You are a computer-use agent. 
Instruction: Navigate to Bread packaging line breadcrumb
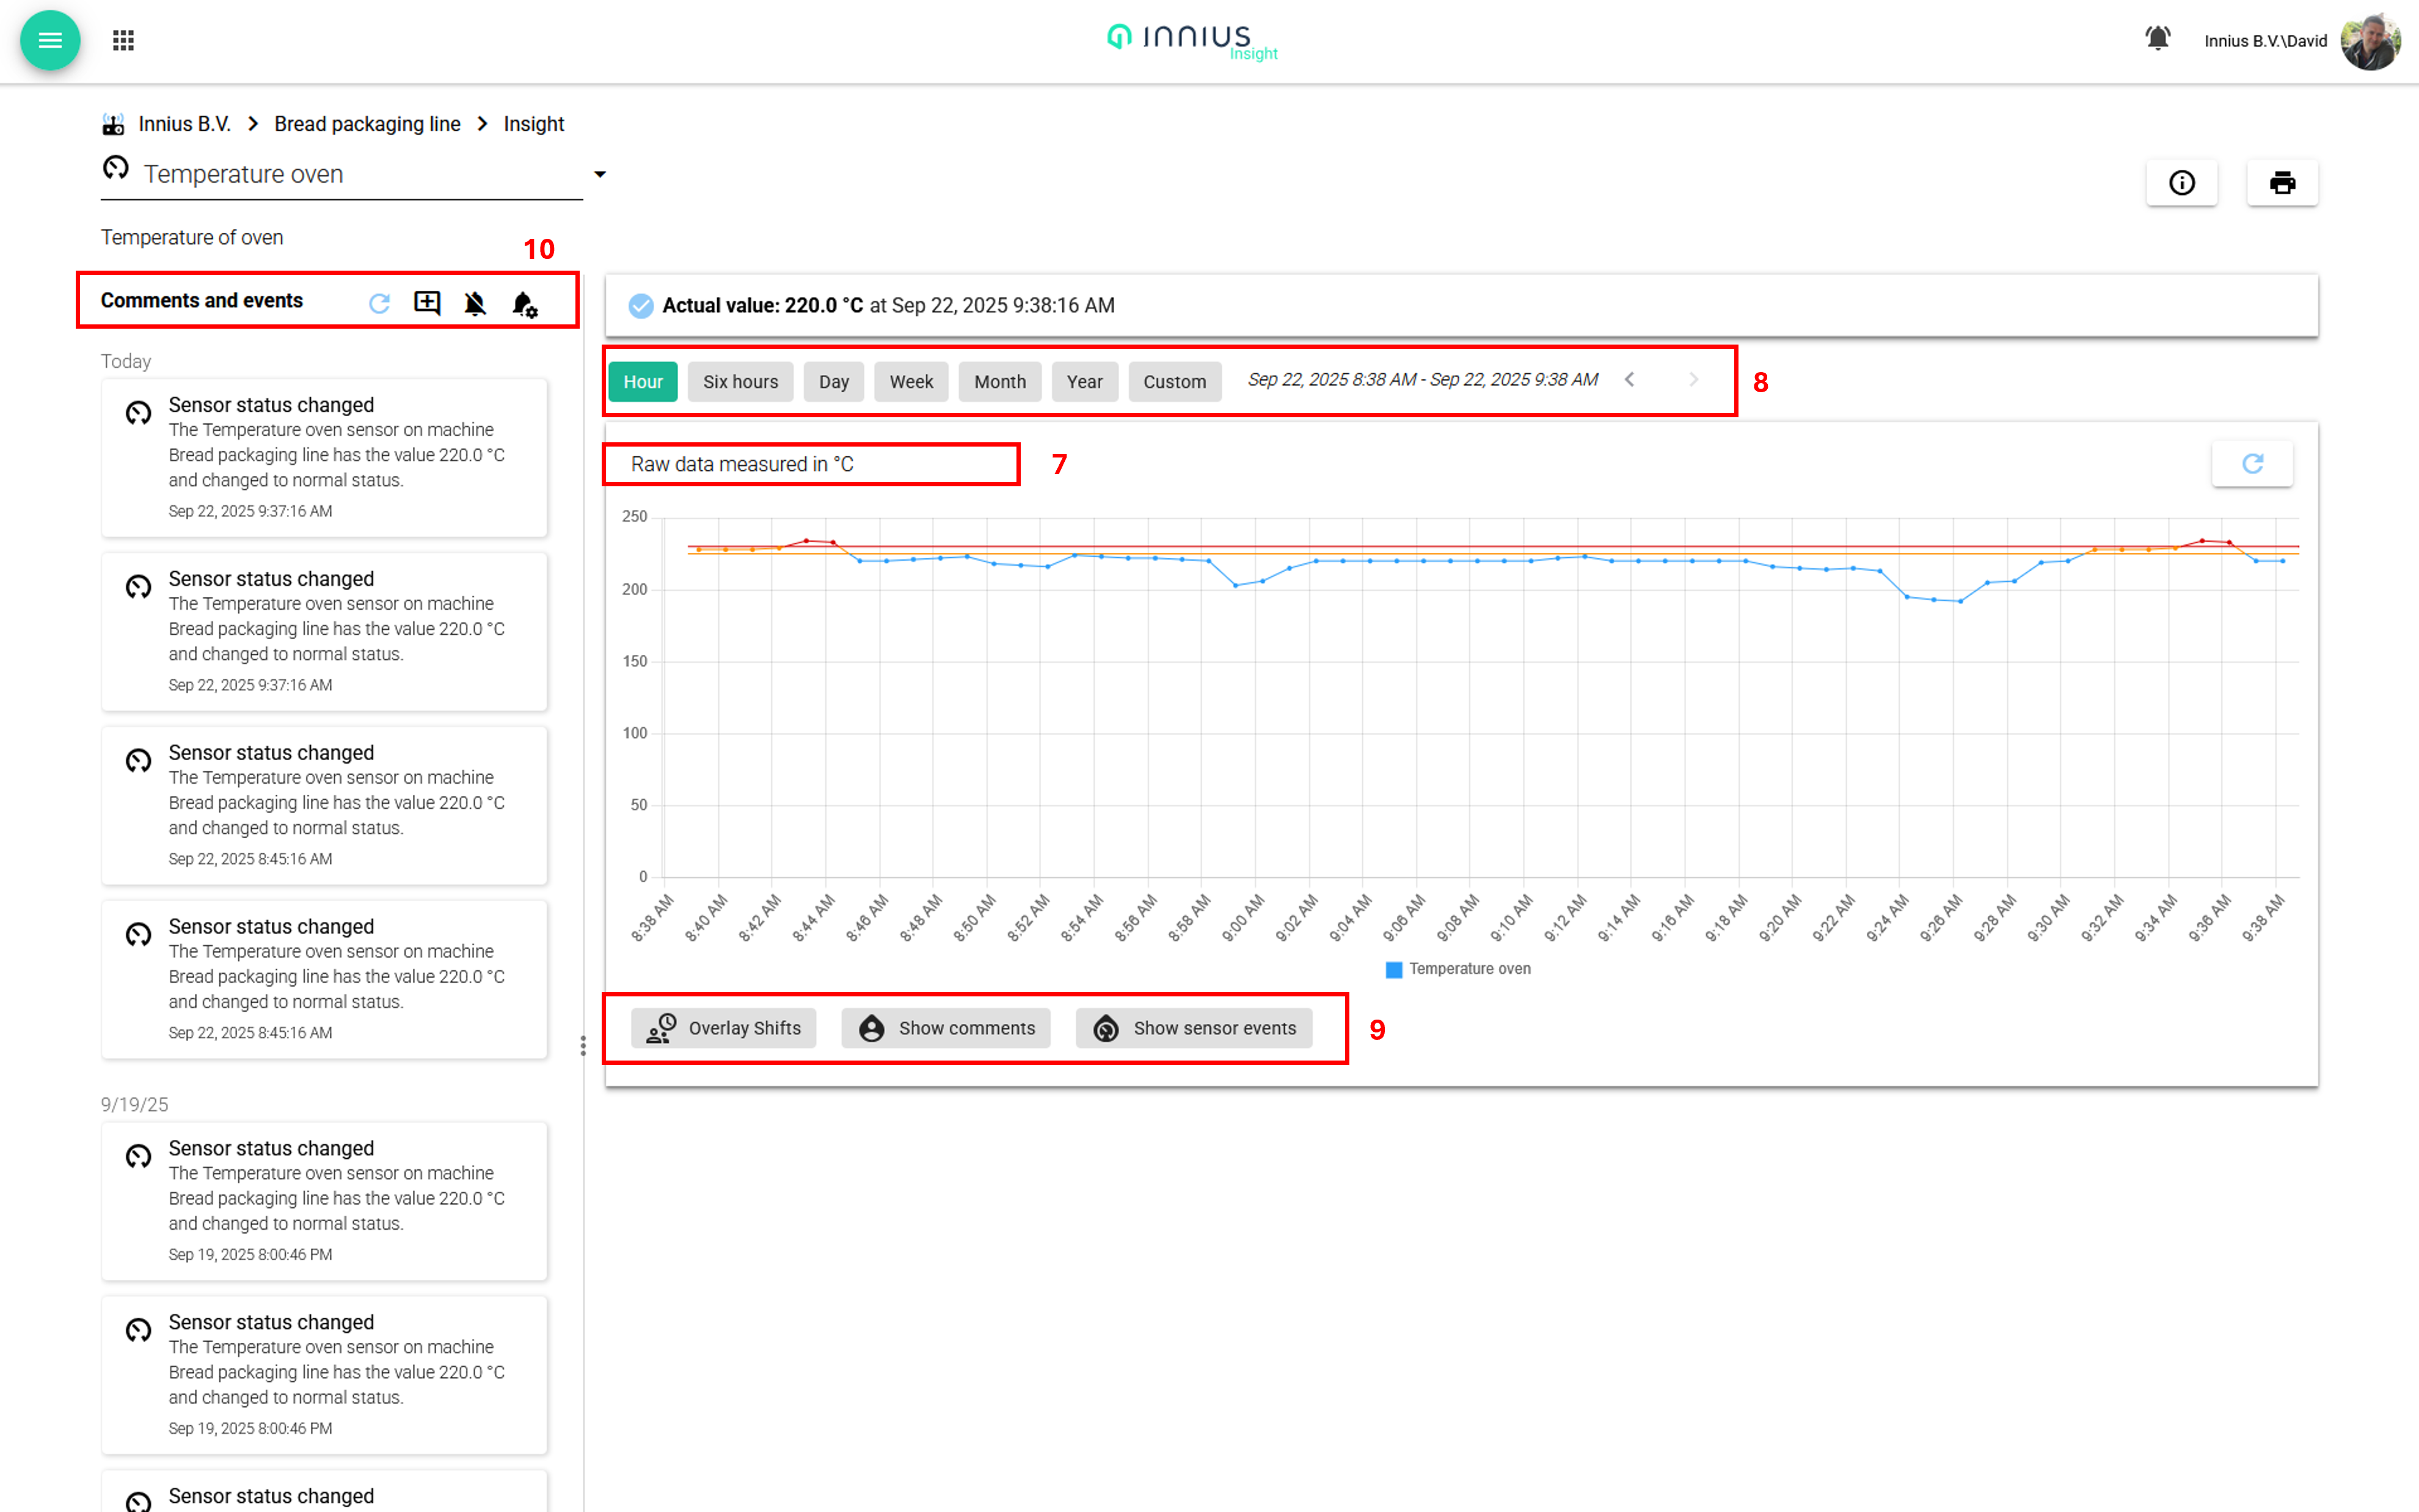tap(367, 124)
